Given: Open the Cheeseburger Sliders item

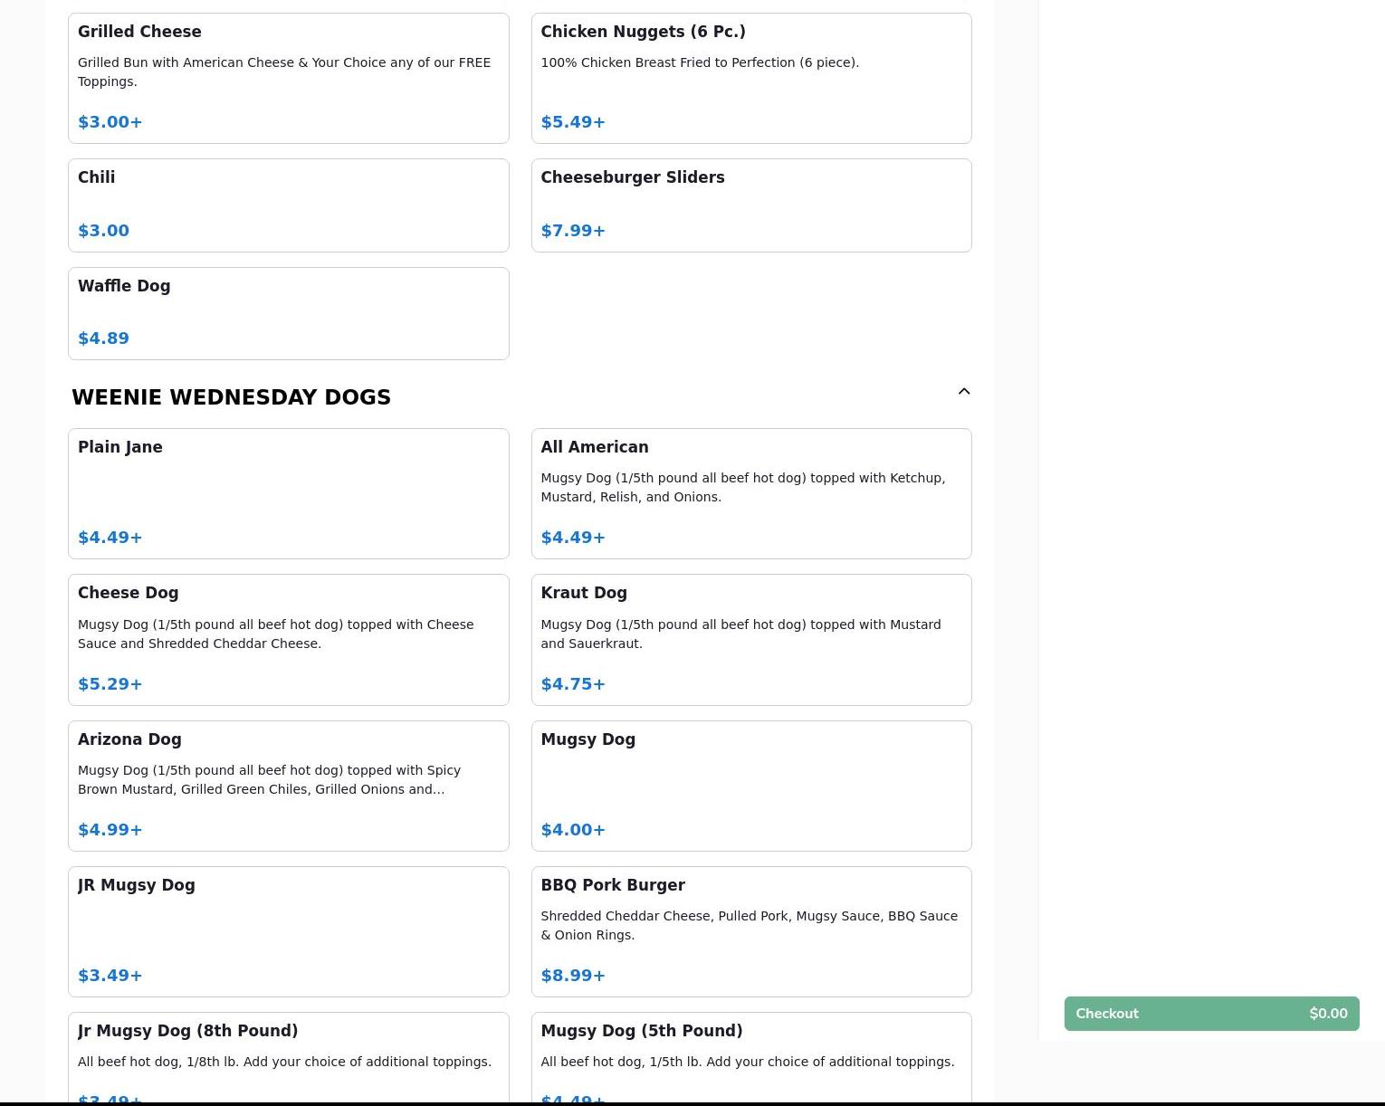Looking at the screenshot, I should click(750, 205).
